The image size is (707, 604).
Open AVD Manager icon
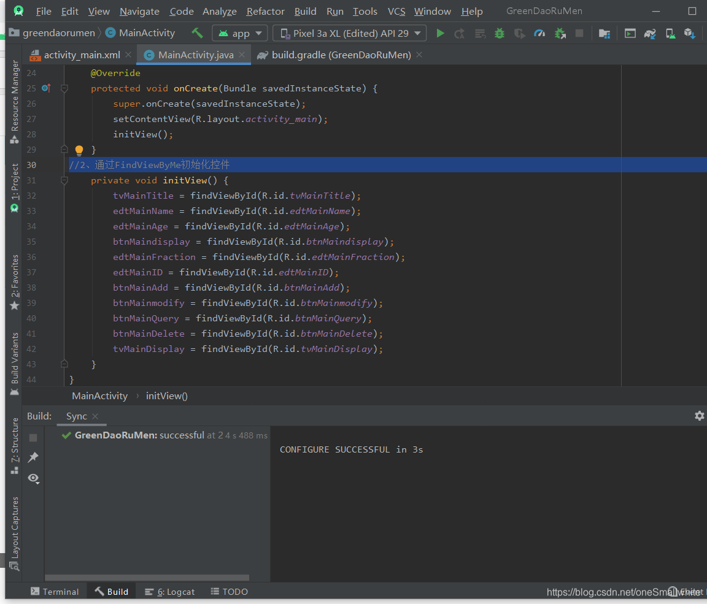670,33
